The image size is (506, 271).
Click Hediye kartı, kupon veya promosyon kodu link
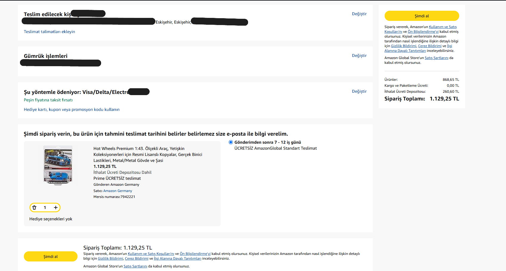(72, 109)
